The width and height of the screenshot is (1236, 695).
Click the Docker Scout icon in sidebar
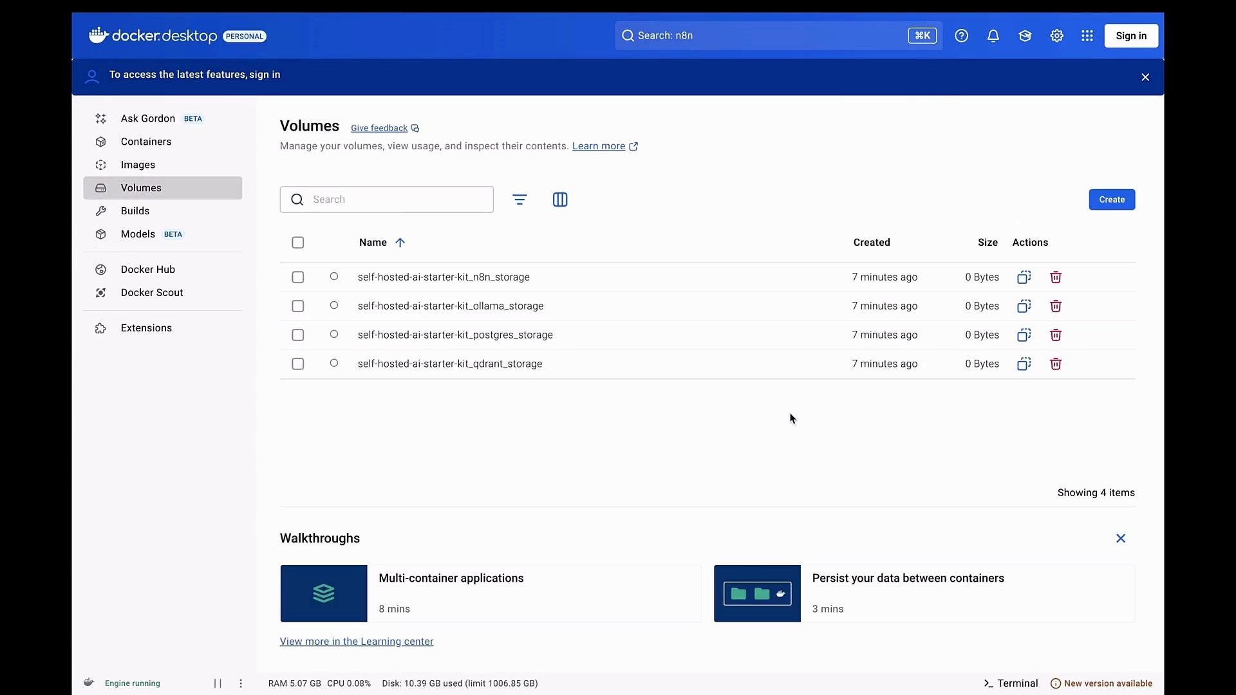(x=100, y=293)
